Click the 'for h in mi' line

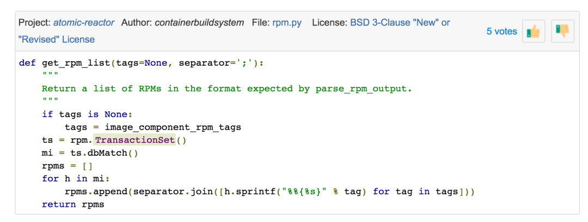[76, 179]
